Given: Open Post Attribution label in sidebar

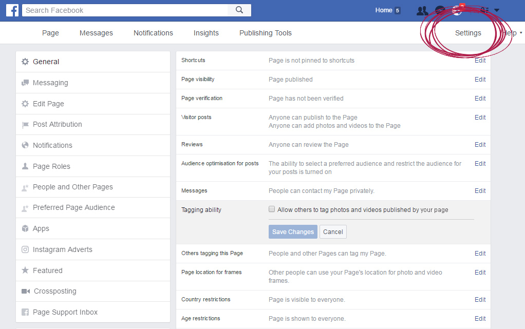Looking at the screenshot, I should coord(57,124).
